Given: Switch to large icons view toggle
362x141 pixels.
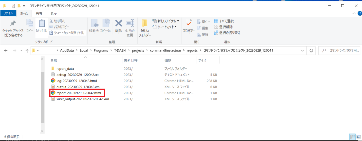Looking at the screenshot, I should (x=358, y=136).
